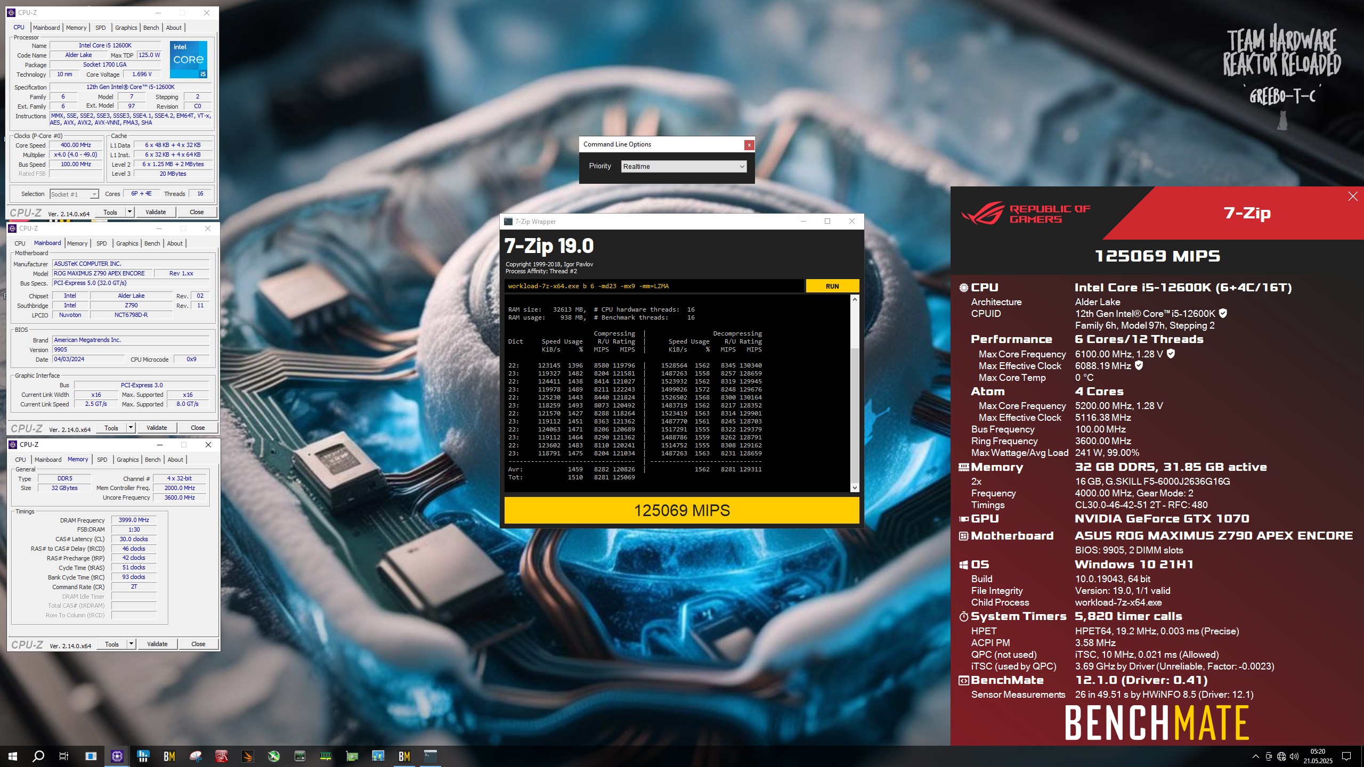Viewport: 1364px width, 767px height.
Task: Select mainboard model 'ROG MAXIMUS Z790 APEX ENCORE'
Action: click(102, 273)
